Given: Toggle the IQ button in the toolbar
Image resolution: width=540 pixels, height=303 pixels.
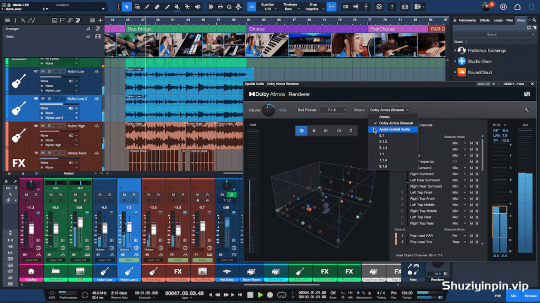Looking at the screenshot, I should click(252, 7).
